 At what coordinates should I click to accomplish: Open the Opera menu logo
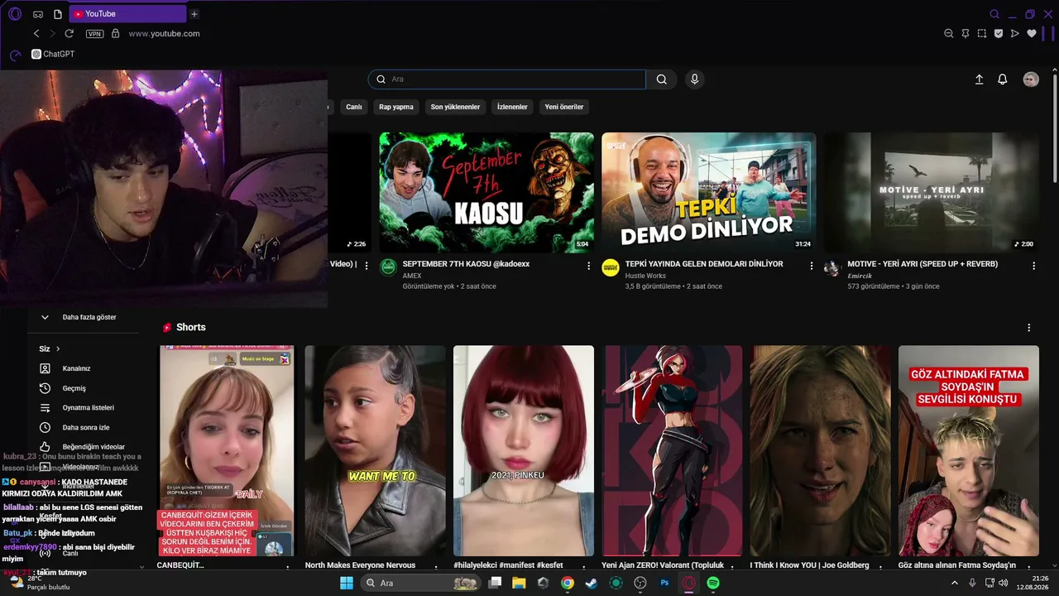(x=15, y=14)
